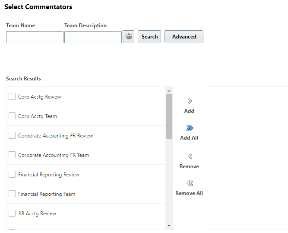Check the Corp Acctg Review checkbox
Image resolution: width=288 pixels, height=233 pixels.
[12, 96]
